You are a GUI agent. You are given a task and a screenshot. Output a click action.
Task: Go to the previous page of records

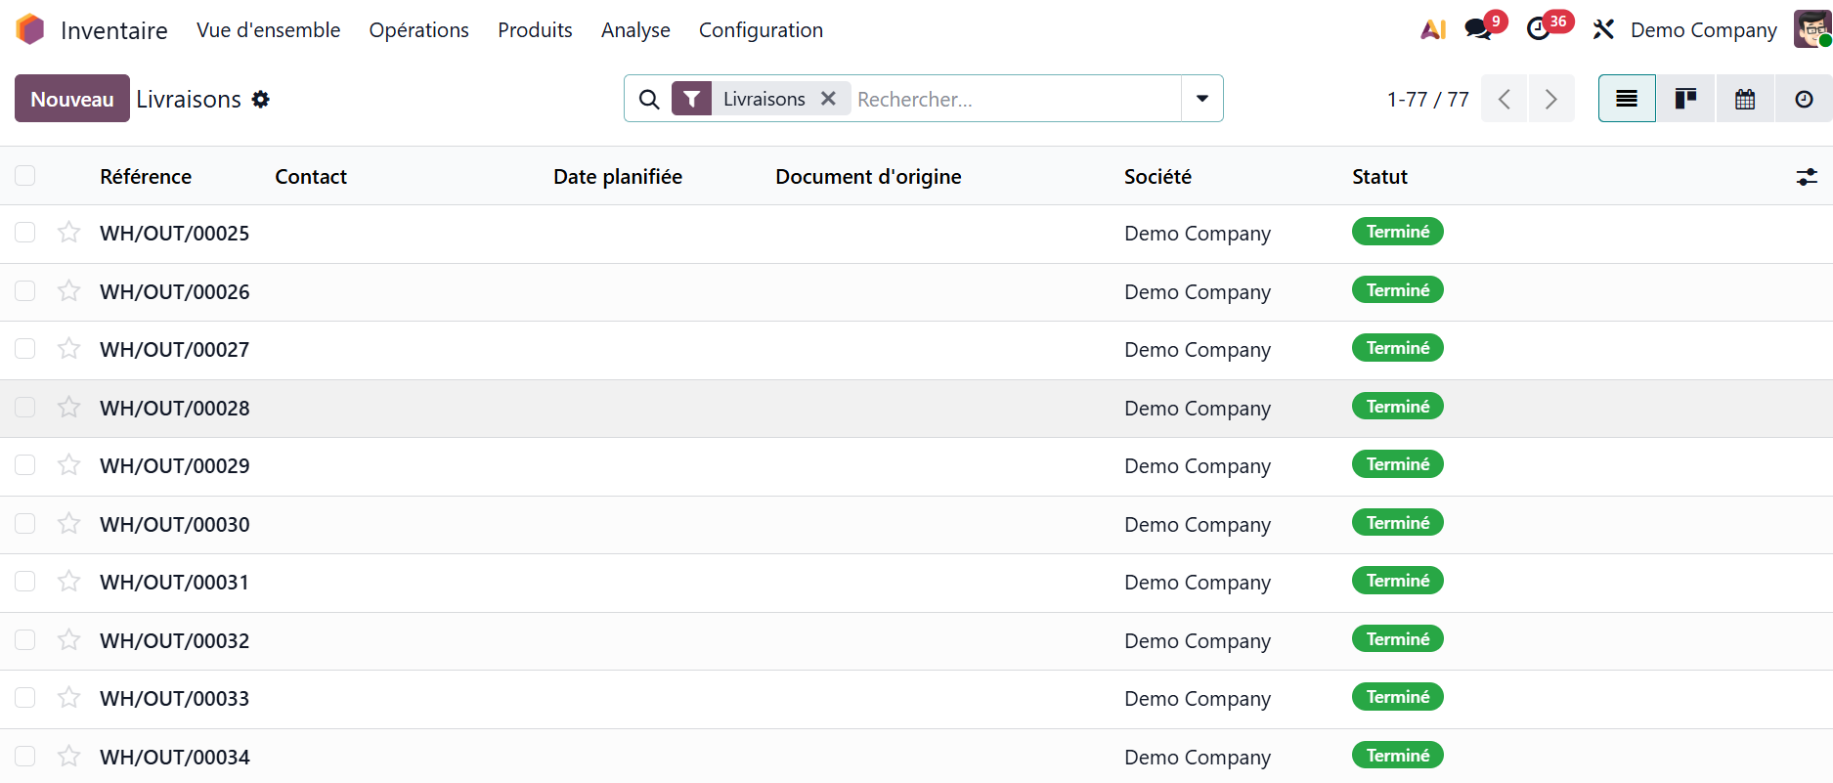point(1505,99)
